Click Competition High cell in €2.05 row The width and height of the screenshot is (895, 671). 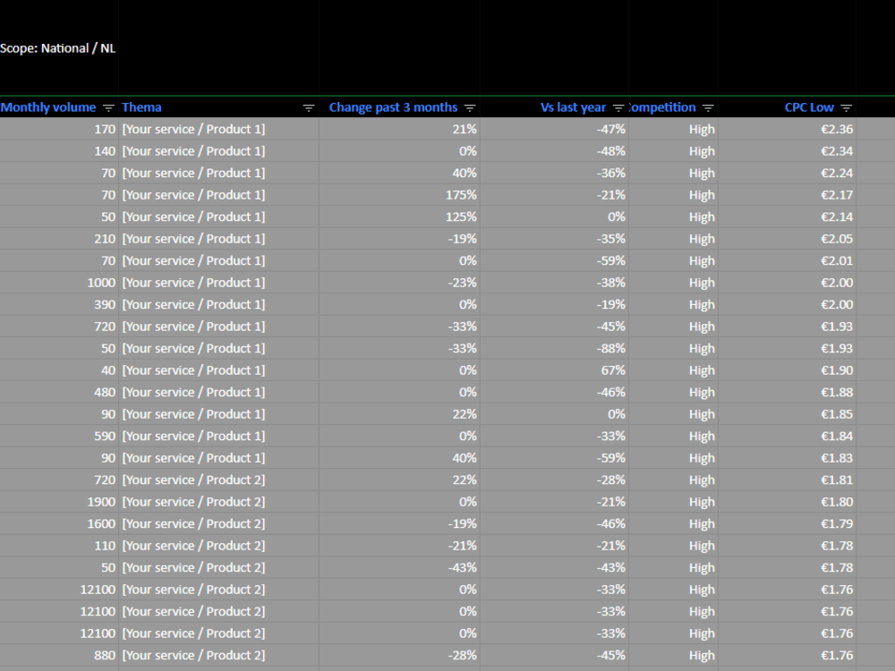674,239
